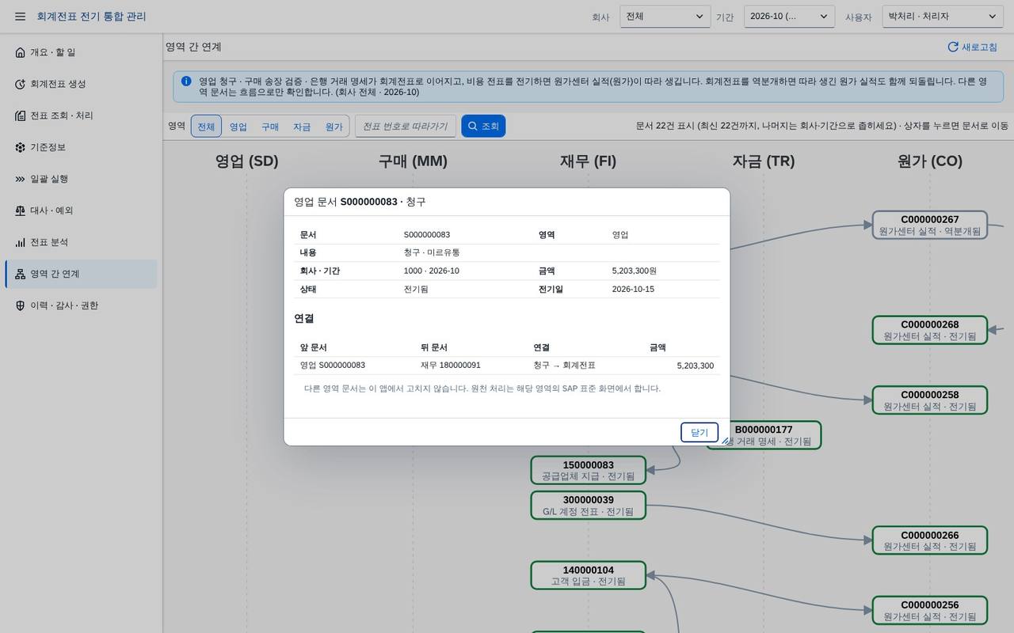The image size is (1014, 633).
Task: Navigate to 일괄 실행
Action: pyautogui.click(x=81, y=179)
